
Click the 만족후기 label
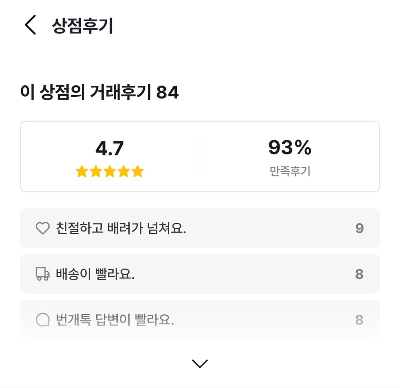(x=290, y=171)
